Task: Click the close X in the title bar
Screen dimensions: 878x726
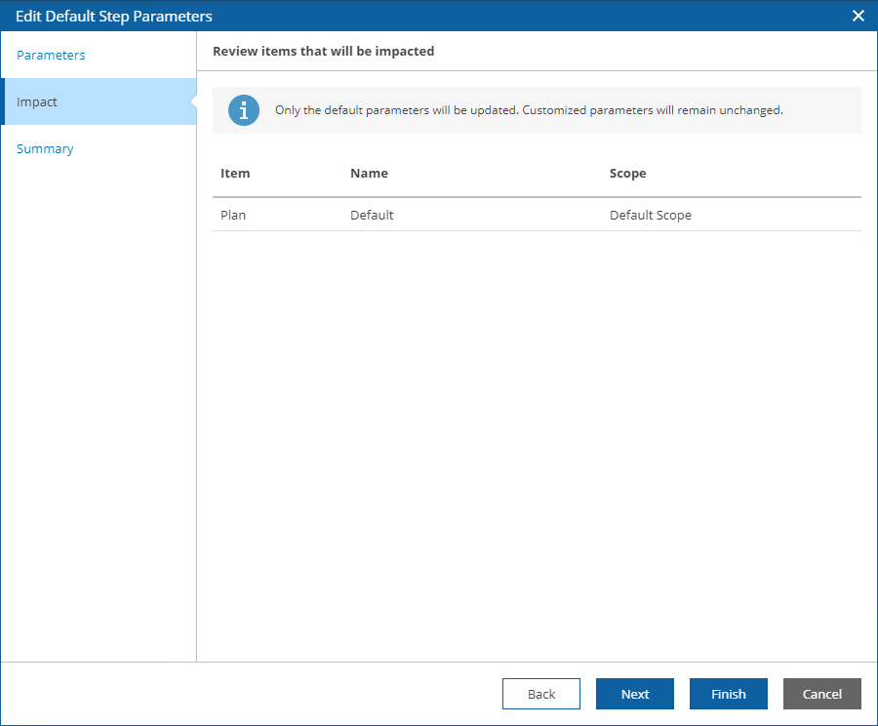Action: (858, 16)
